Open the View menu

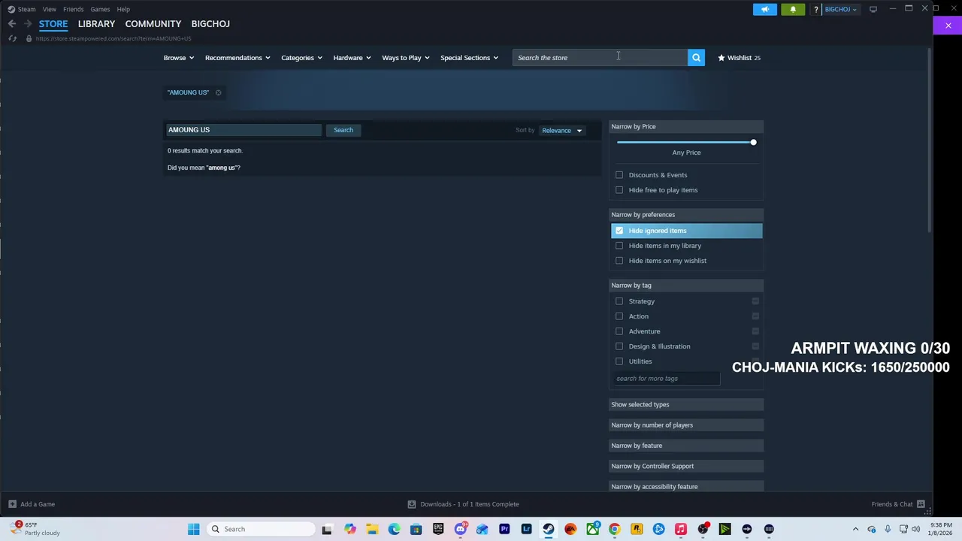point(49,9)
